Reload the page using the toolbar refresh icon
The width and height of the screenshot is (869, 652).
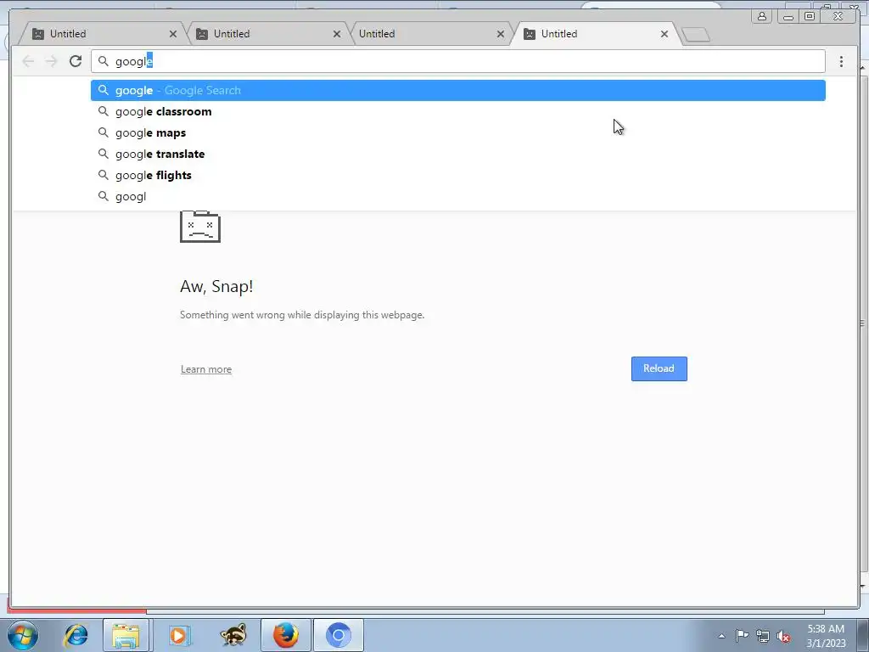[76, 61]
